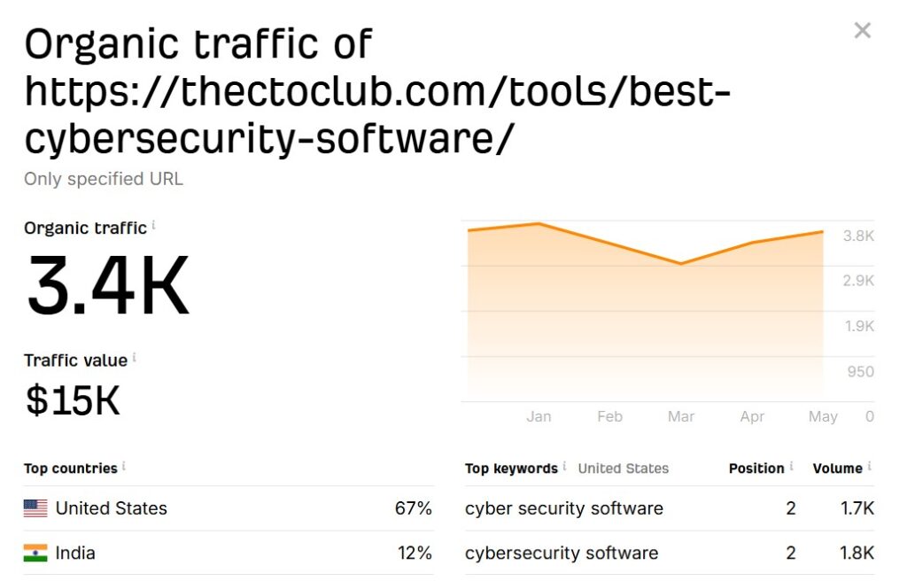Close the organic traffic popup
This screenshot has width=907, height=581.
(862, 31)
